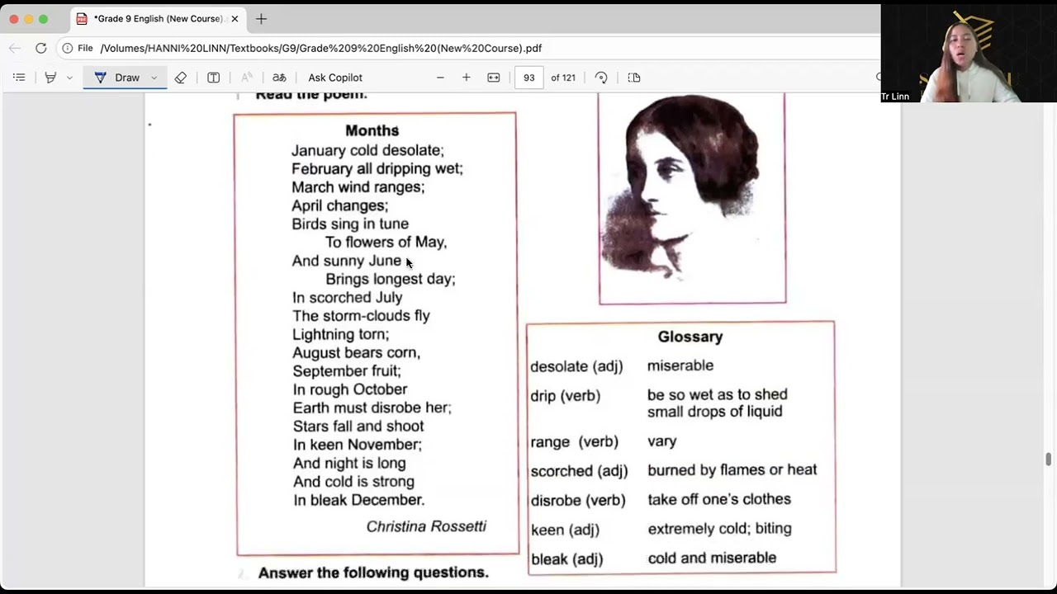Zoom in with the plus button
This screenshot has height=594, width=1057.
click(x=467, y=78)
